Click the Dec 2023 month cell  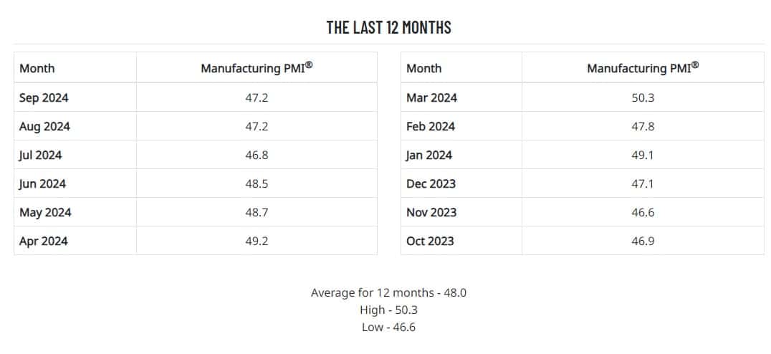(x=431, y=183)
